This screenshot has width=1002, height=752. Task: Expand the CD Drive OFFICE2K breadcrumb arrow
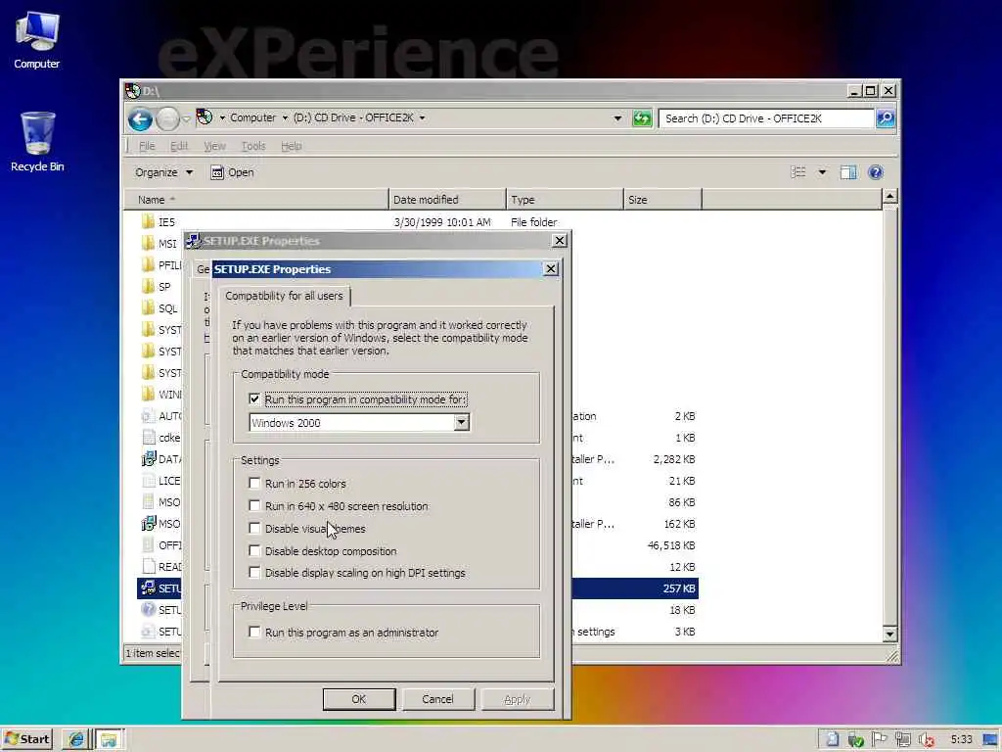coord(422,117)
